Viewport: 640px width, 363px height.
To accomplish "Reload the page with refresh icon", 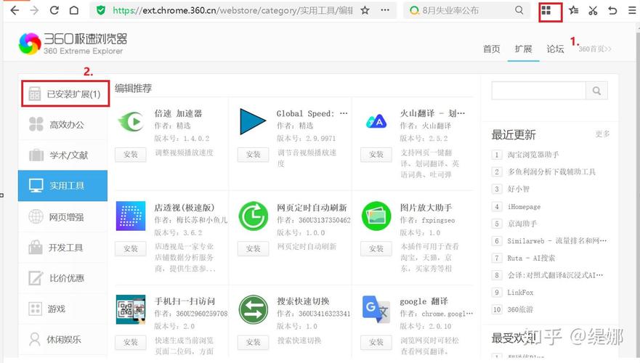I will pyautogui.click(x=54, y=10).
